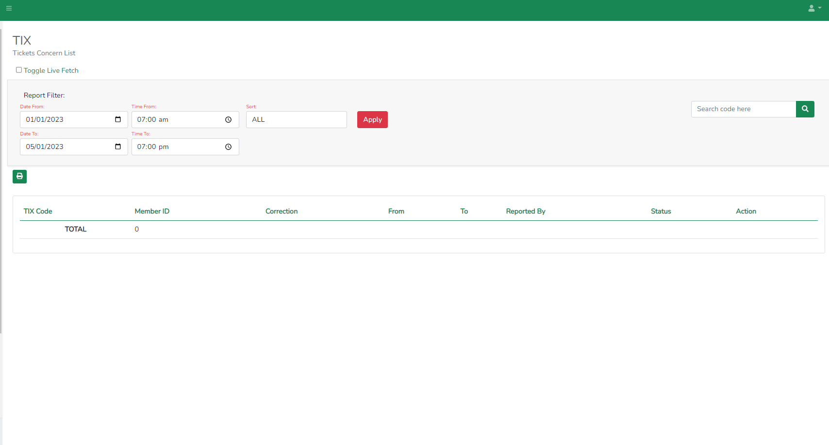The image size is (829, 445).
Task: Click the Member ID column header
Action: tap(152, 211)
